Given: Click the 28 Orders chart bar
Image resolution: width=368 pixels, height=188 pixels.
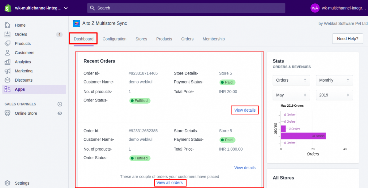Looking at the screenshot, I should tap(303, 136).
